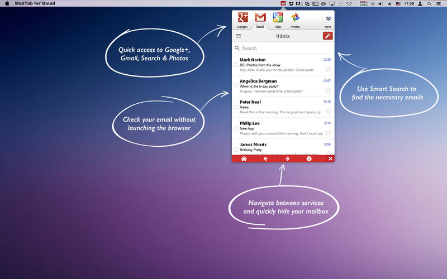The height and width of the screenshot is (279, 447).
Task: Open James Morris 'Birthday Party' email
Action: coord(283,147)
